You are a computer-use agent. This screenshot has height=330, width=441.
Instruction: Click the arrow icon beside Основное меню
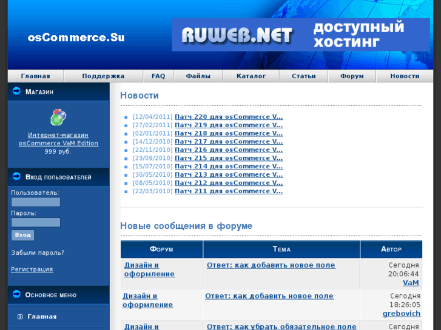[16, 294]
